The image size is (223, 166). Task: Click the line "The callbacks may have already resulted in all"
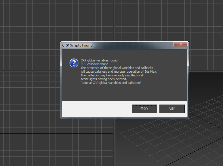112,75
